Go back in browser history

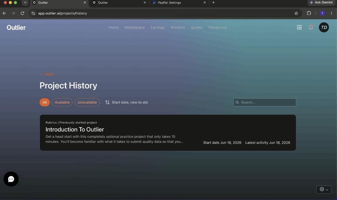[x=4, y=13]
